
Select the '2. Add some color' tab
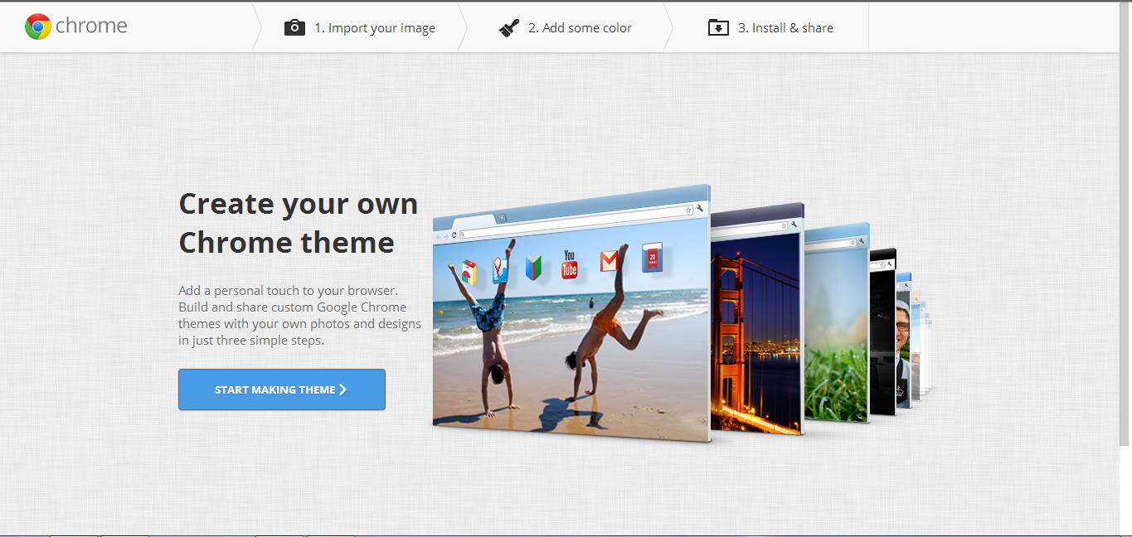point(581,27)
